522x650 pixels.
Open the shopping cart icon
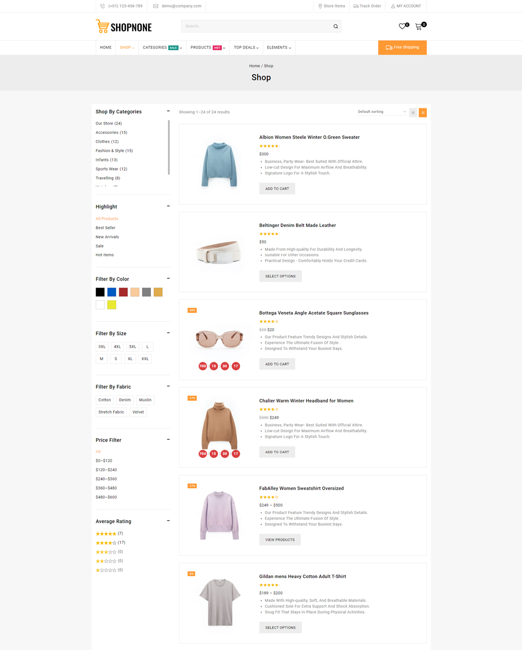[x=418, y=27]
